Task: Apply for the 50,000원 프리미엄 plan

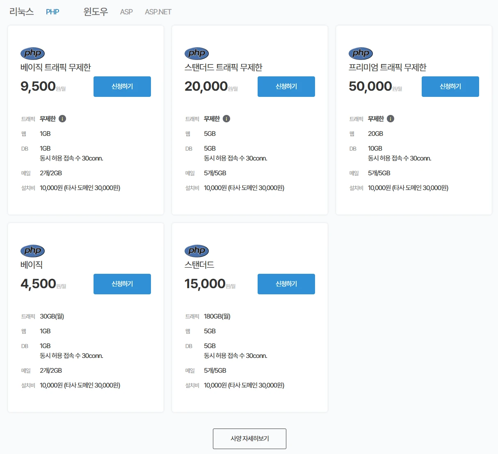Action: 450,87
